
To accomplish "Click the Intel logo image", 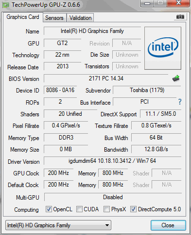I will tap(163, 48).
